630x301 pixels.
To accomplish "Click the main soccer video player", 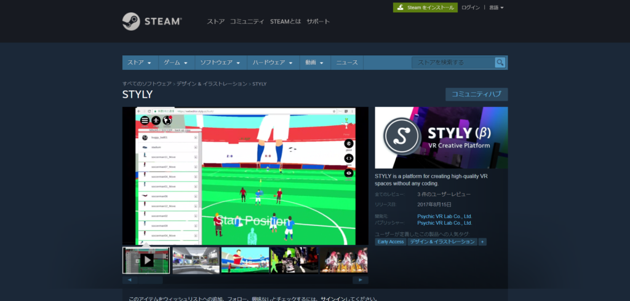I will 245,176.
